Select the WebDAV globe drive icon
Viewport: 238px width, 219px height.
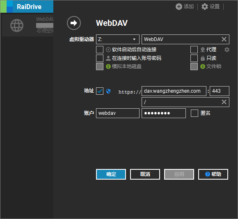pos(17,25)
